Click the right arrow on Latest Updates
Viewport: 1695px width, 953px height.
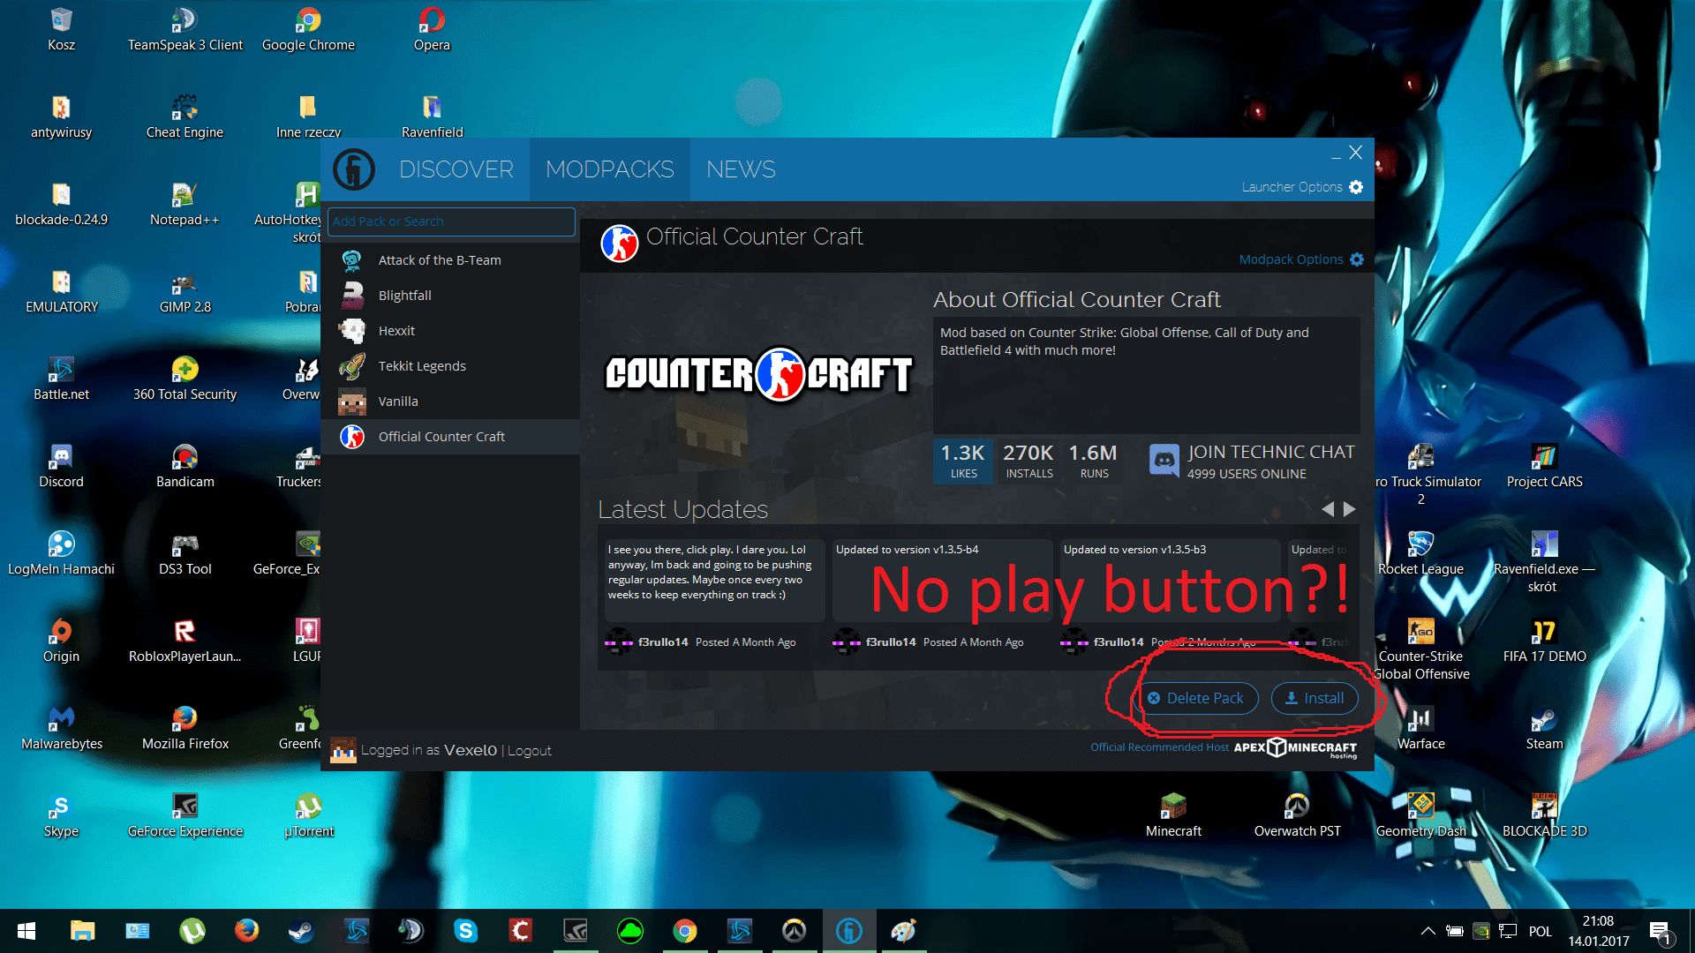pos(1348,508)
